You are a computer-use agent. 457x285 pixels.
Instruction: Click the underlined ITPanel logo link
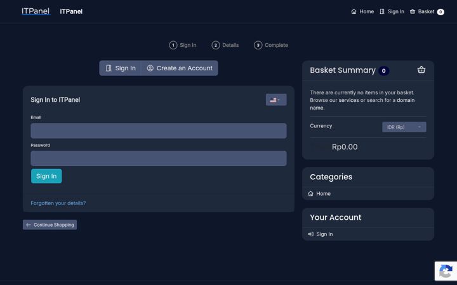point(36,11)
